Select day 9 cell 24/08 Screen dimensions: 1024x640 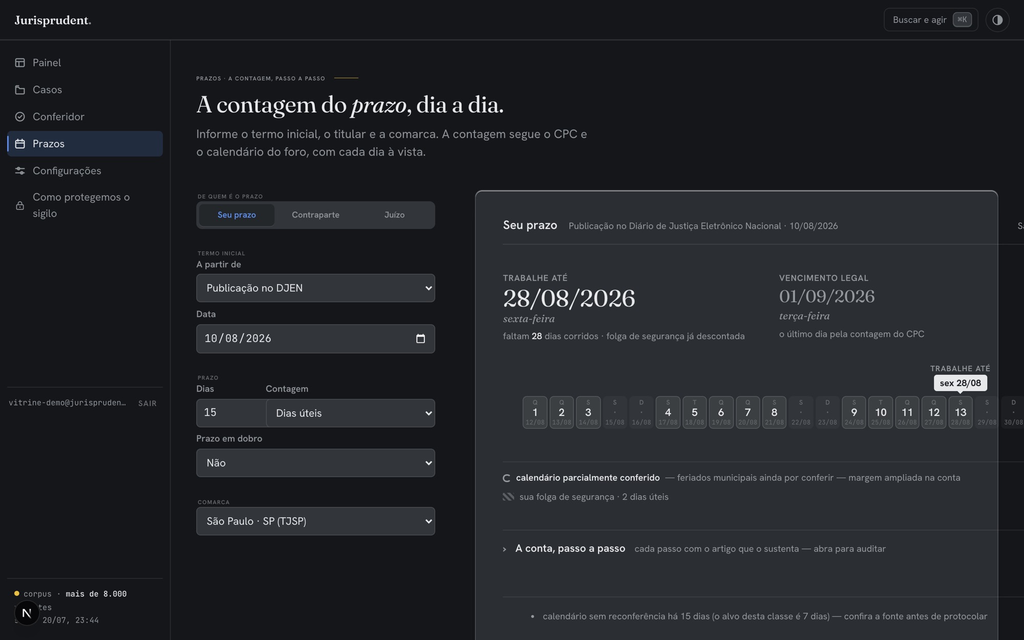click(x=854, y=412)
